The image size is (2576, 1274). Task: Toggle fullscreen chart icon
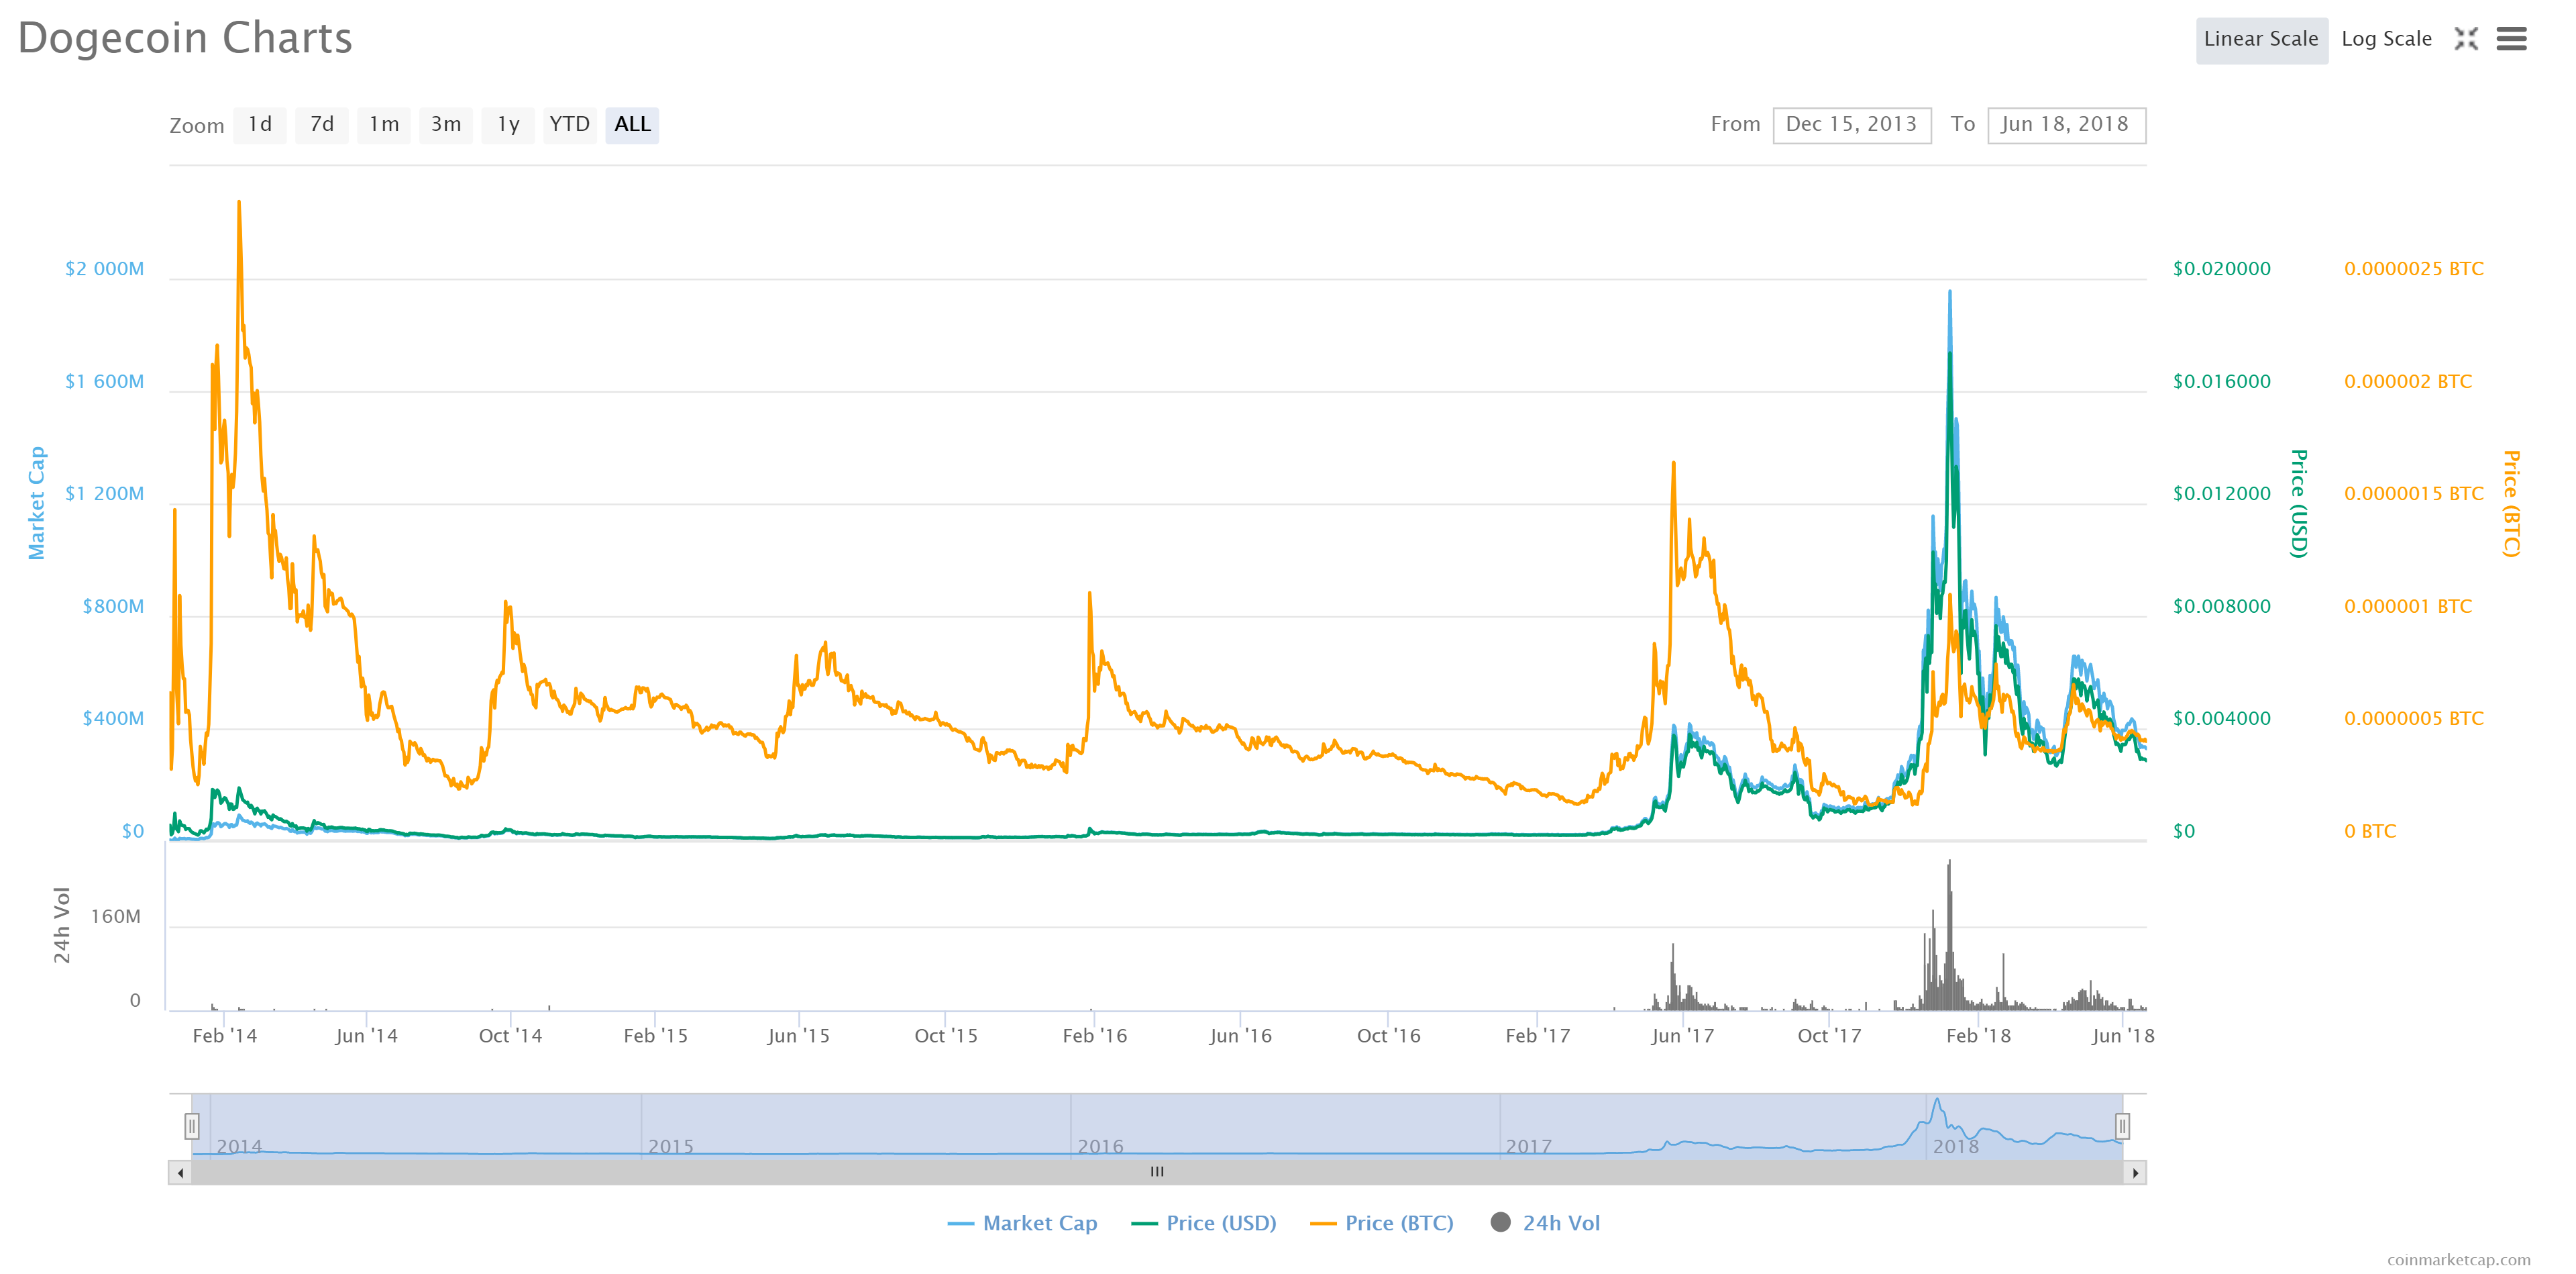[x=2466, y=39]
